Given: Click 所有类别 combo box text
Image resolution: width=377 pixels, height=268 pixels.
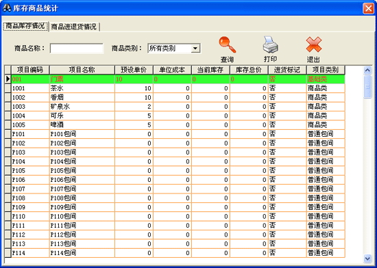Looking at the screenshot, I should [x=162, y=49].
